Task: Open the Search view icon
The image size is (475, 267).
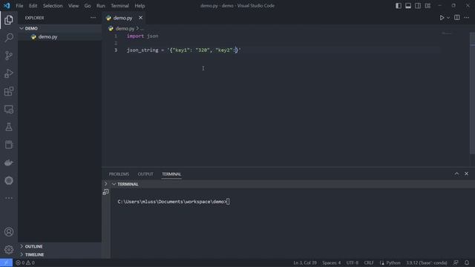Action: (9, 38)
